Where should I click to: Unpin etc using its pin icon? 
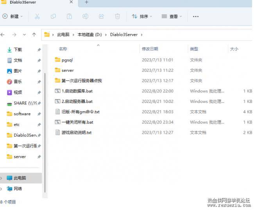coord(39,124)
